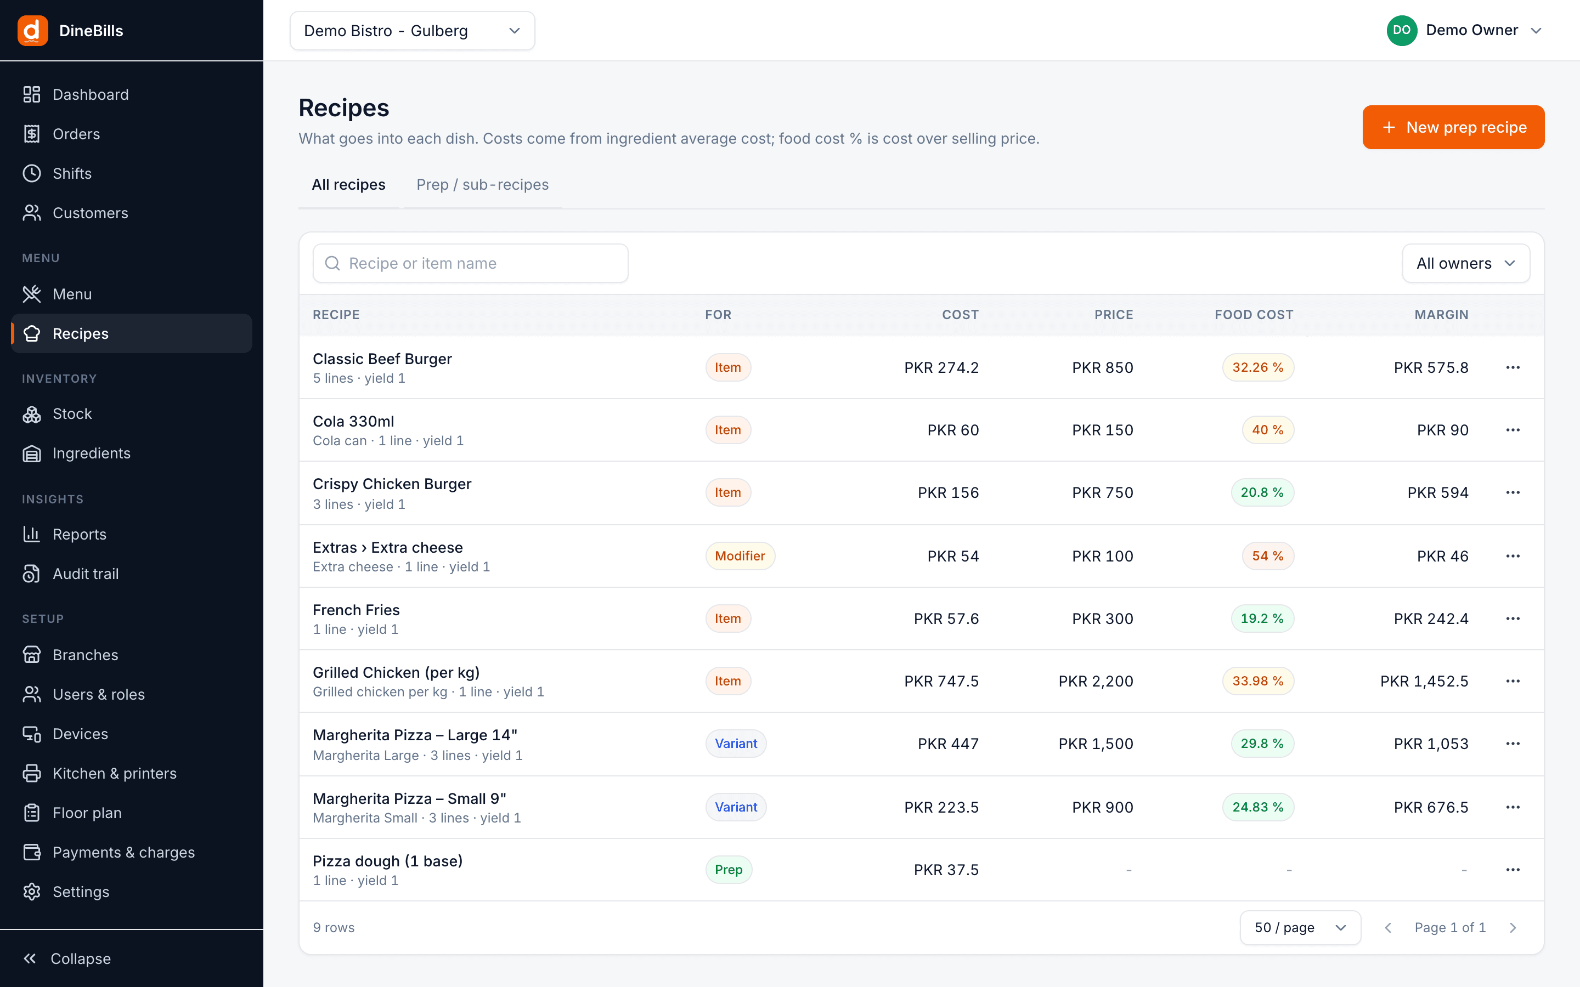This screenshot has width=1580, height=987.
Task: Go to the next page arrow
Action: point(1513,928)
